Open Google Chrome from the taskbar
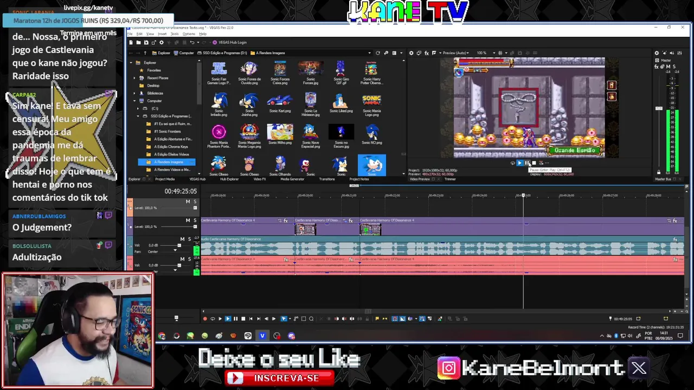 (162, 336)
